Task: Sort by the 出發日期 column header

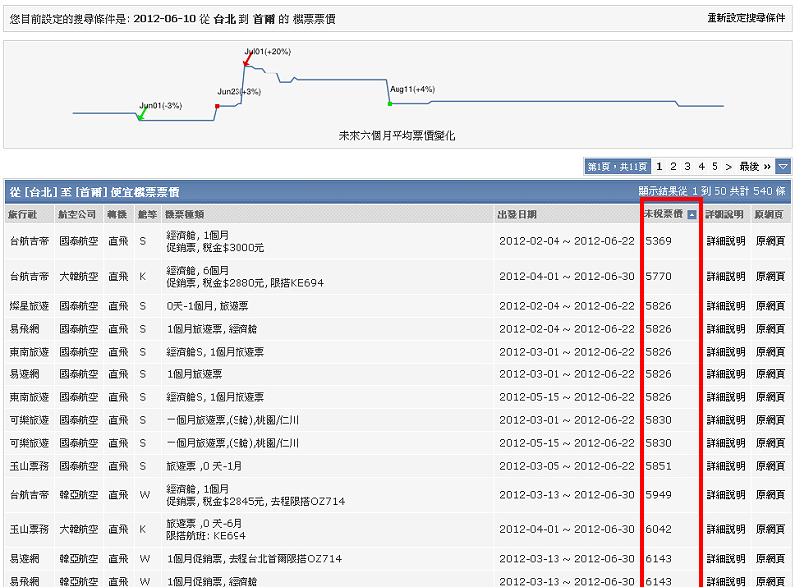Action: [517, 214]
